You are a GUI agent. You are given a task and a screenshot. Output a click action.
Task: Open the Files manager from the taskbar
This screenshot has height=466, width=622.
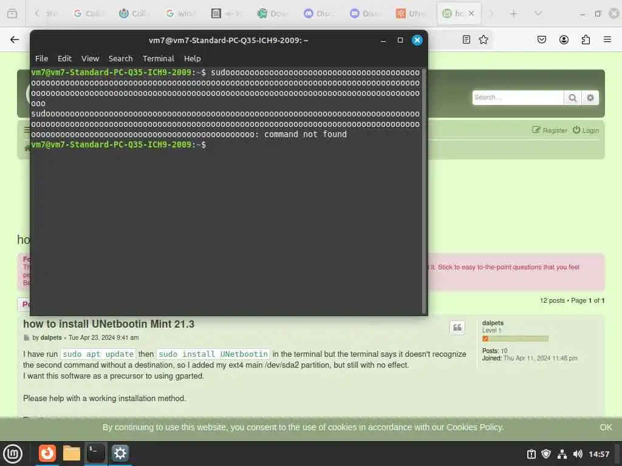click(72, 453)
